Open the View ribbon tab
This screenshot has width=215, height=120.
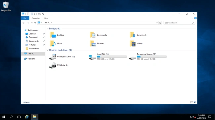click(x=46, y=18)
